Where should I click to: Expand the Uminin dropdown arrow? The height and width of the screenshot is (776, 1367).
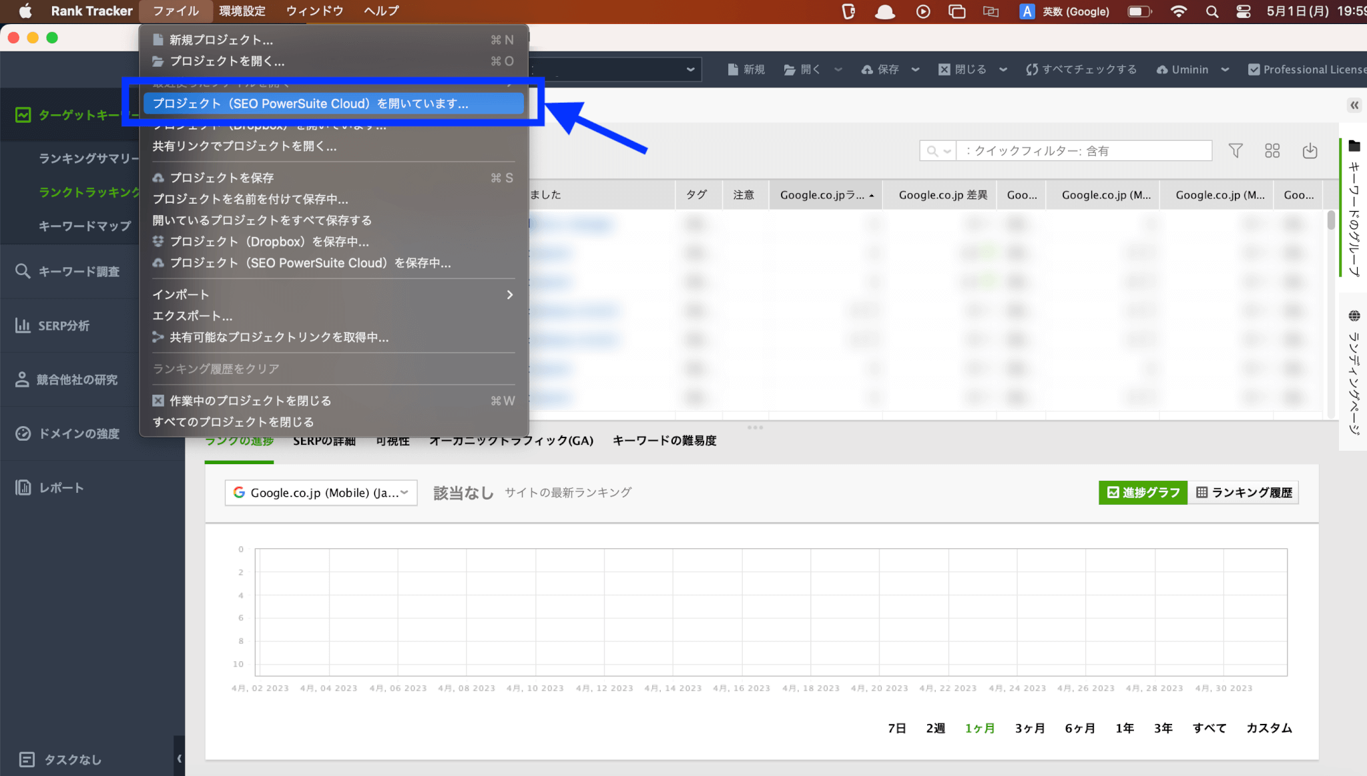tap(1225, 69)
